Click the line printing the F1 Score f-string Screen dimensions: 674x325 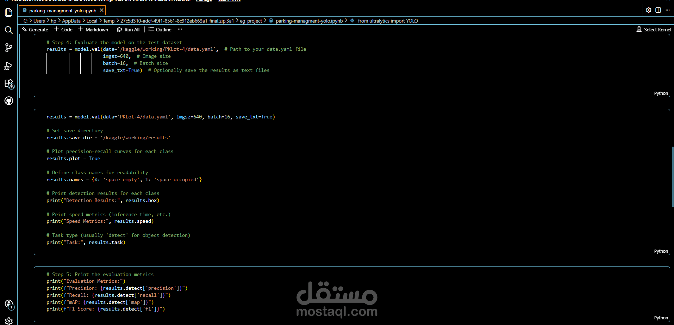(106, 309)
